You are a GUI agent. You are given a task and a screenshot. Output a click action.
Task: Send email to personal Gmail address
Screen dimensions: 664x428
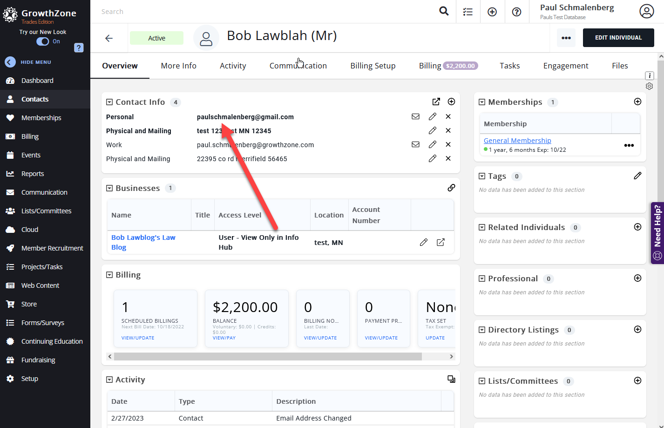[415, 116]
